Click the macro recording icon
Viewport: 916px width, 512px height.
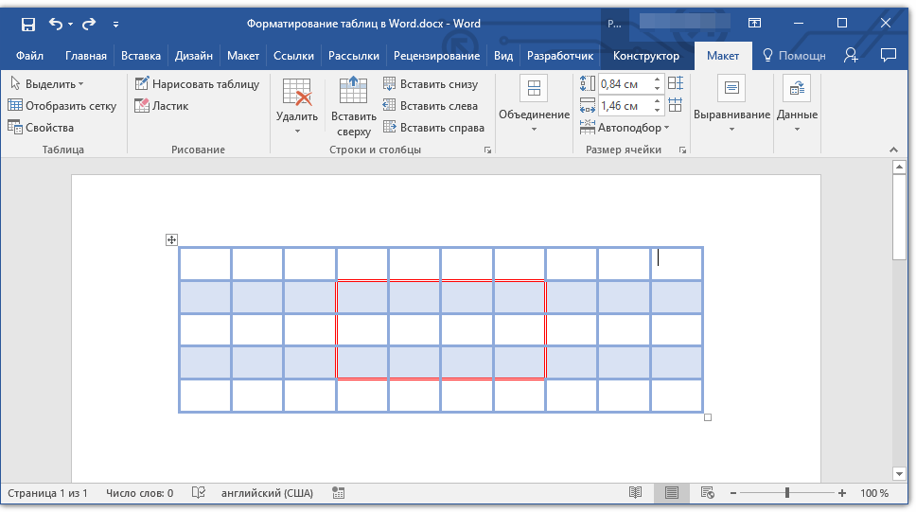pos(338,493)
